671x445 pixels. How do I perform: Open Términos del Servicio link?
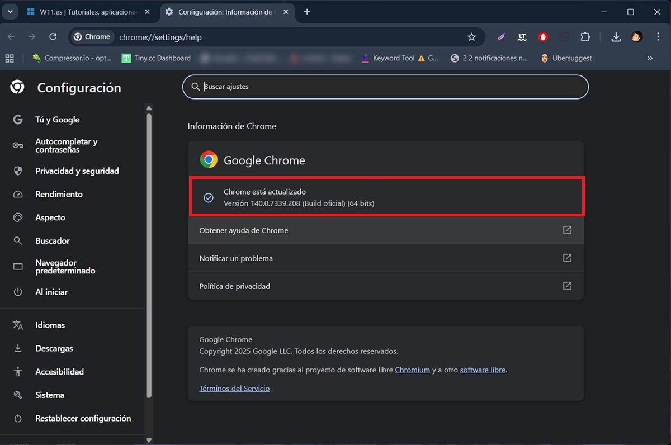point(234,388)
